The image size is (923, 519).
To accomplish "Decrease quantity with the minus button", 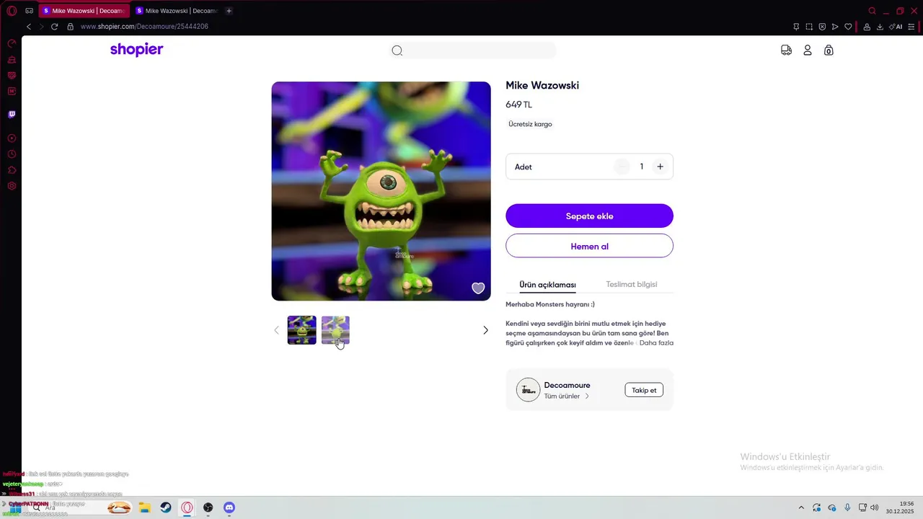I will 622,167.
